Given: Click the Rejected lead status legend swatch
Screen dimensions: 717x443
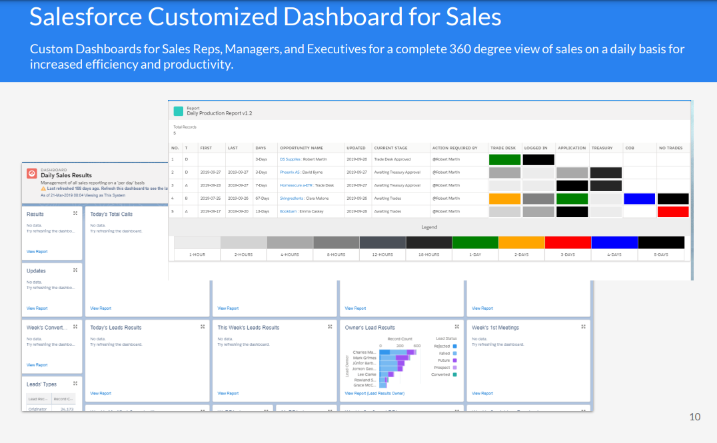Looking at the screenshot, I should click(454, 346).
